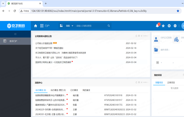The width and height of the screenshot is (184, 117).
Task: Refresh the 公司新闻&通知公告 panel
Action: [136, 36]
